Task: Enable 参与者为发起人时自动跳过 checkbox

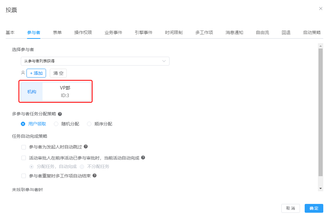Action: tap(24, 147)
